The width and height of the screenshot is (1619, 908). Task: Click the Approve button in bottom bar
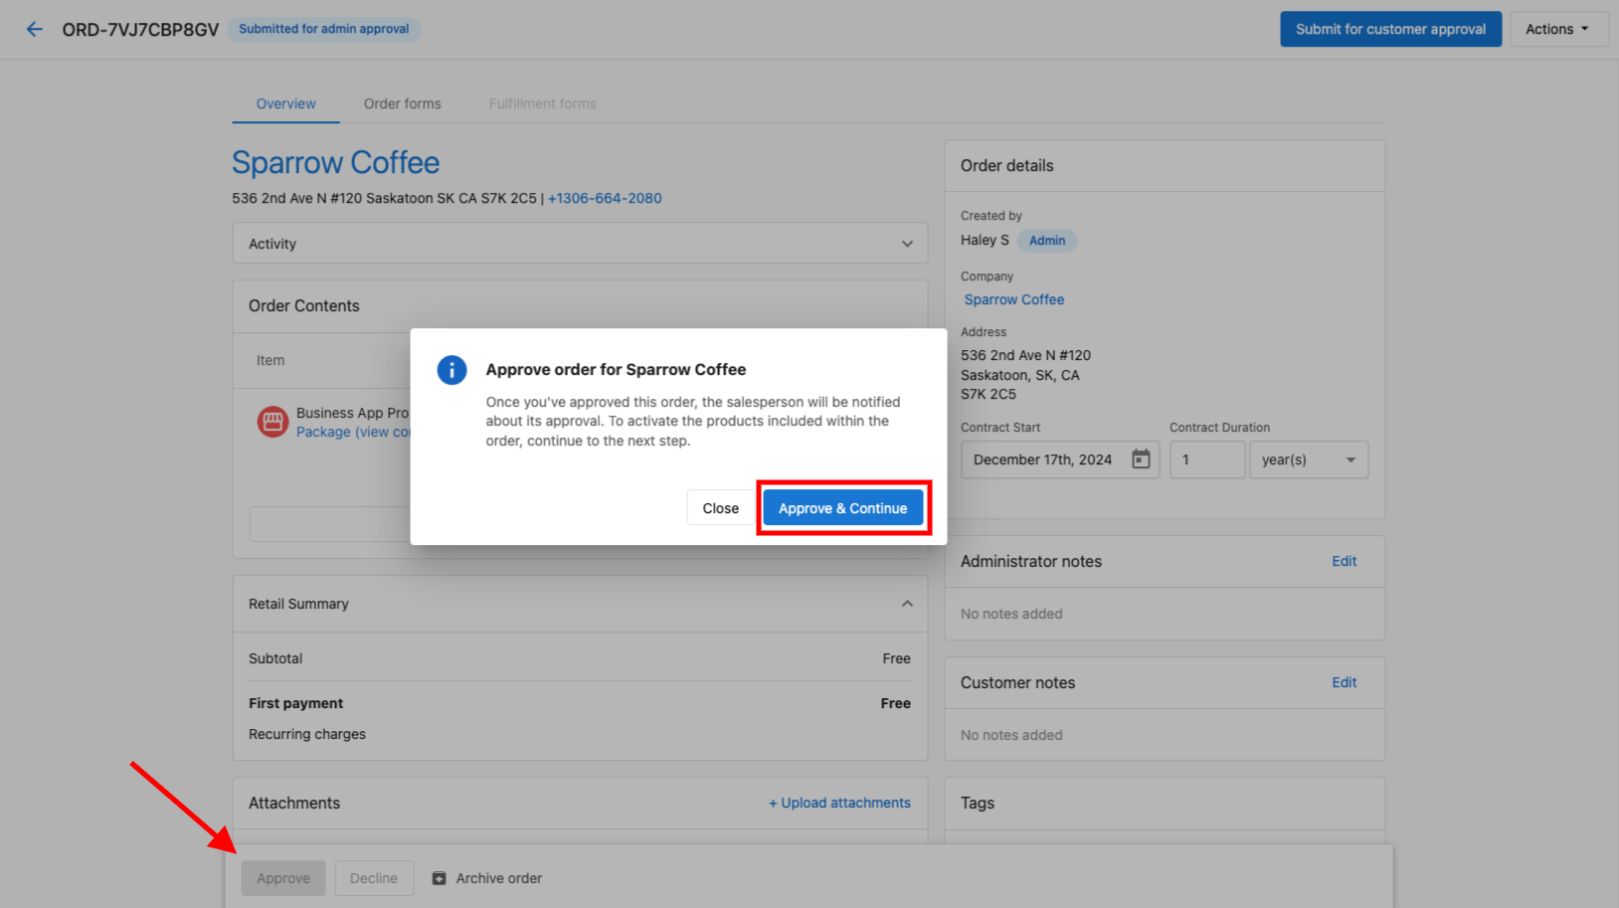pyautogui.click(x=283, y=878)
